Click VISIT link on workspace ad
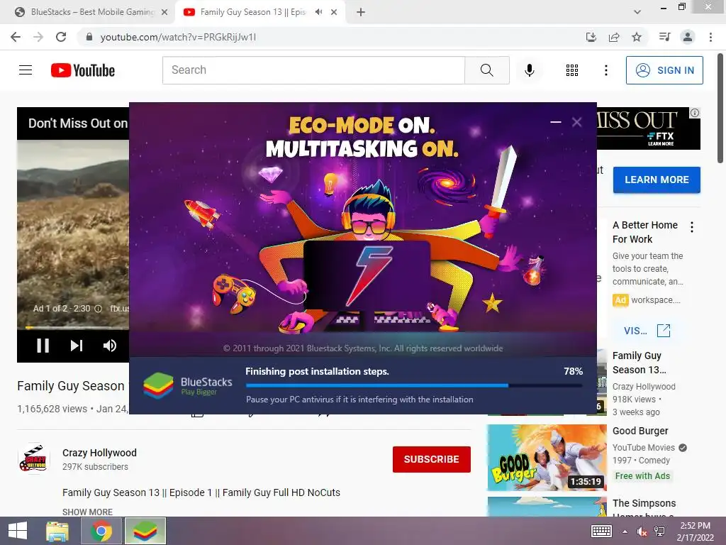The width and height of the screenshot is (726, 545). pyautogui.click(x=647, y=331)
